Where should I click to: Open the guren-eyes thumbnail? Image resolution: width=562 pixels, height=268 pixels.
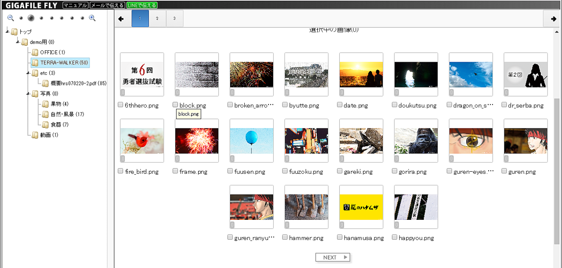coord(471,141)
